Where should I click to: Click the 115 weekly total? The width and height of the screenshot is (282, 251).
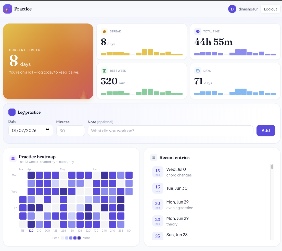pyautogui.click(x=23, y=231)
